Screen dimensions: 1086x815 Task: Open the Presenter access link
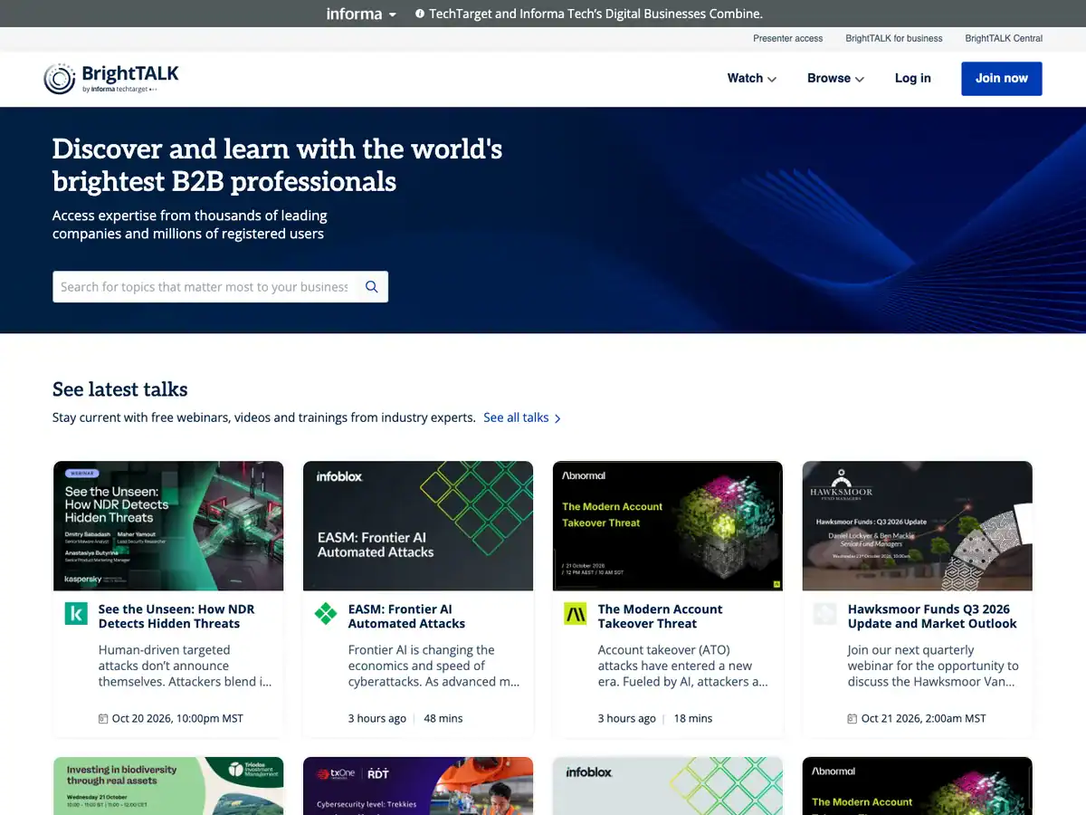(x=787, y=38)
